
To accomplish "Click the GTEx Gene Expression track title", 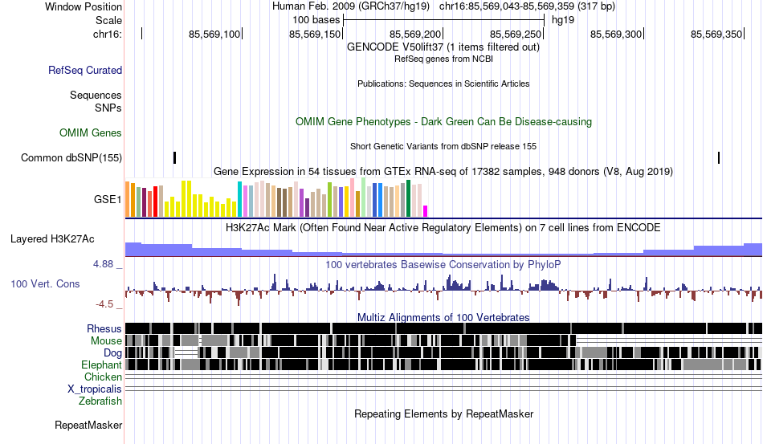I will 443,172.
